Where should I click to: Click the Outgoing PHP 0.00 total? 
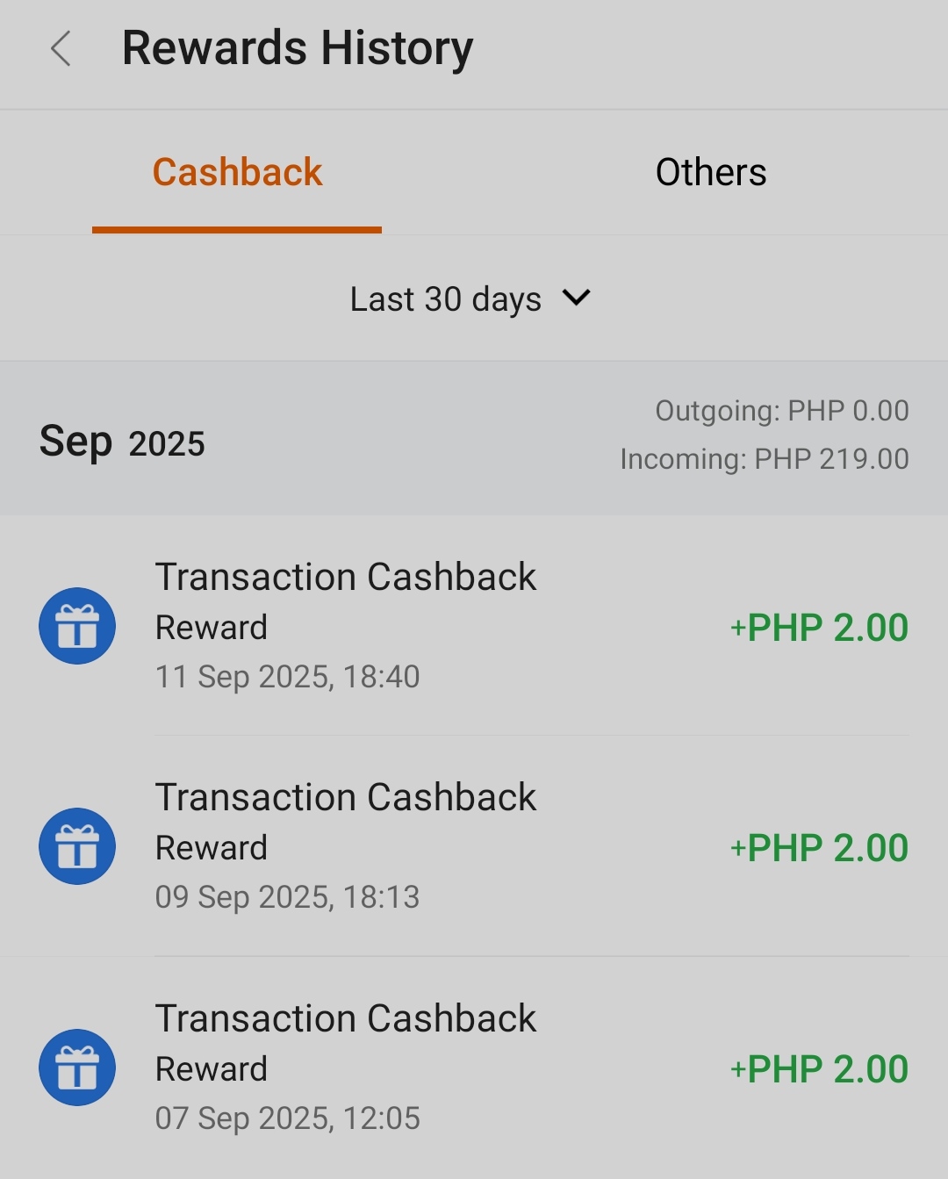781,411
